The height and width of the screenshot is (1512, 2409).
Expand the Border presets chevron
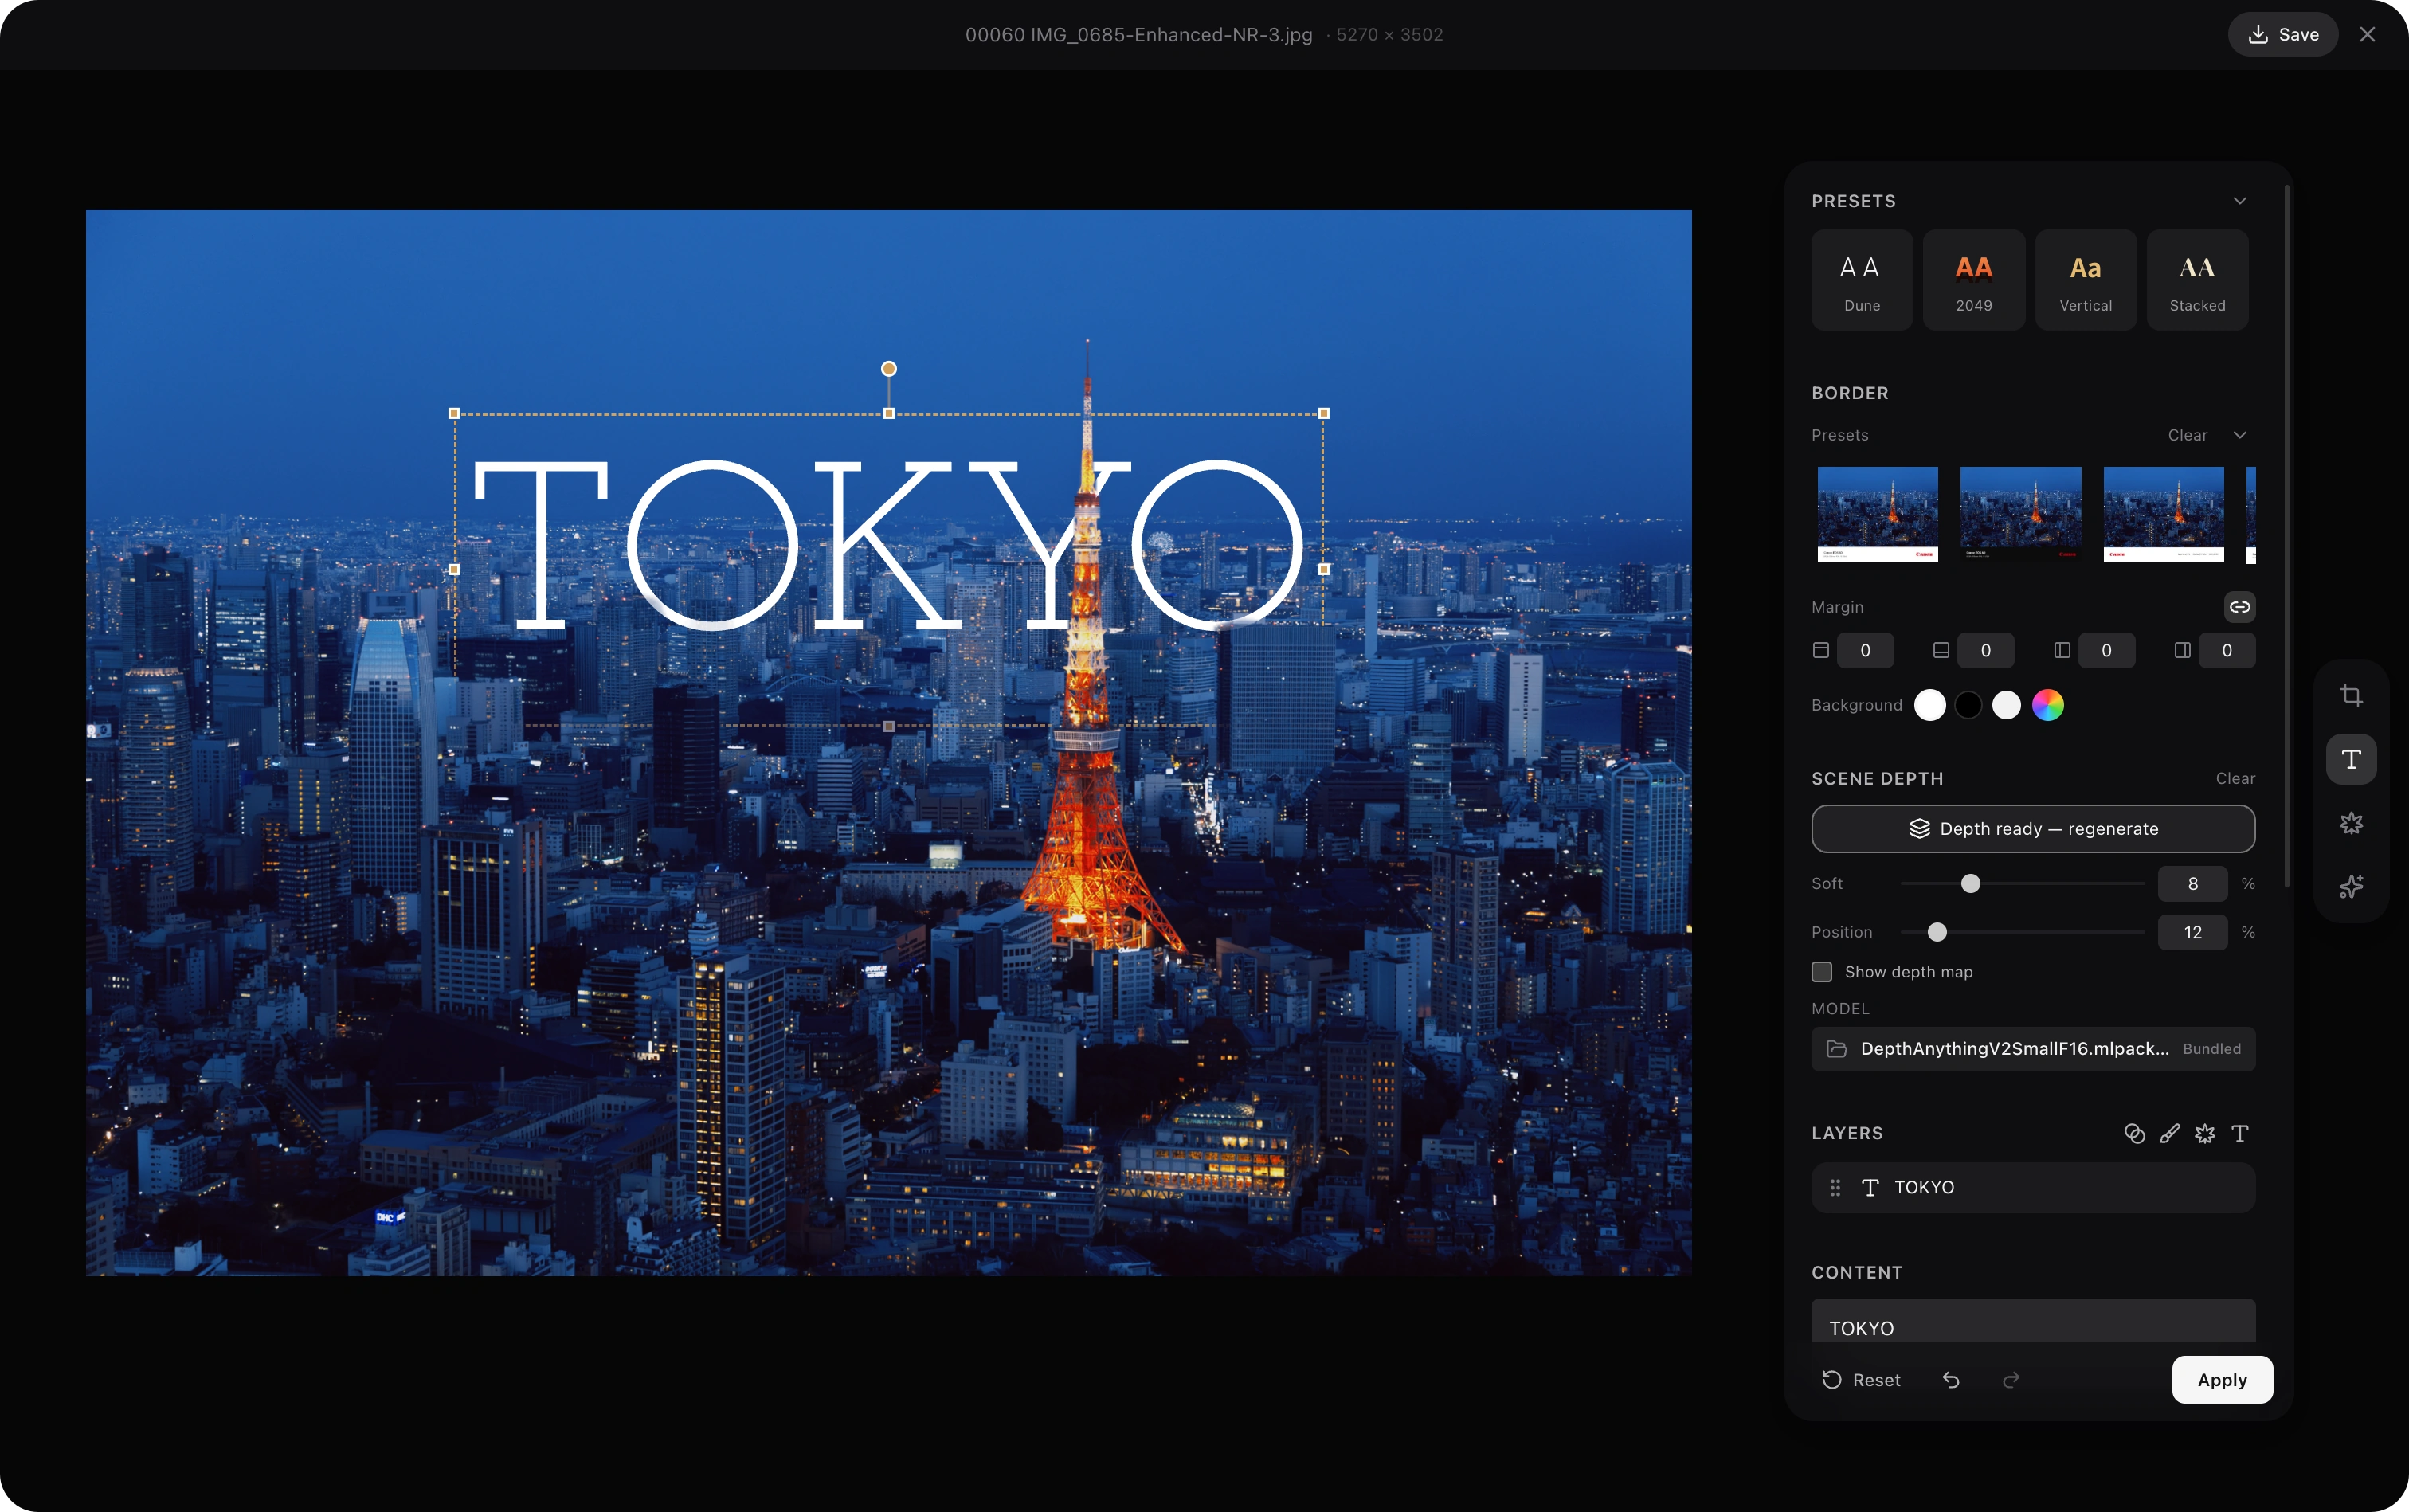coord(2240,435)
